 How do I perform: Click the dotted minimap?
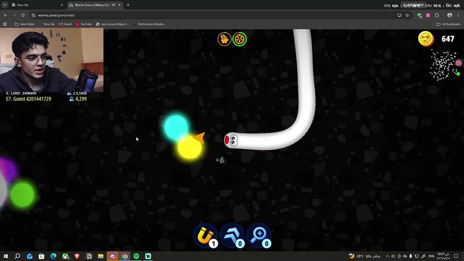(444, 66)
